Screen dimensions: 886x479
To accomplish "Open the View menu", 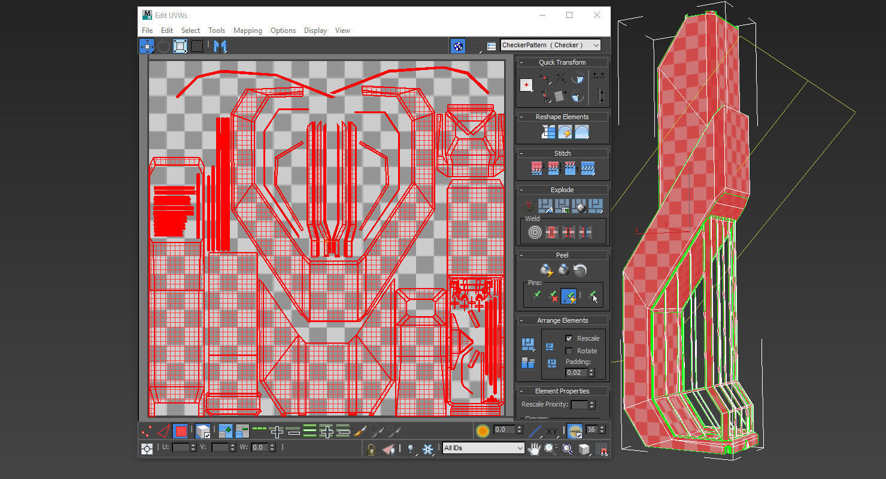I will 342,31.
